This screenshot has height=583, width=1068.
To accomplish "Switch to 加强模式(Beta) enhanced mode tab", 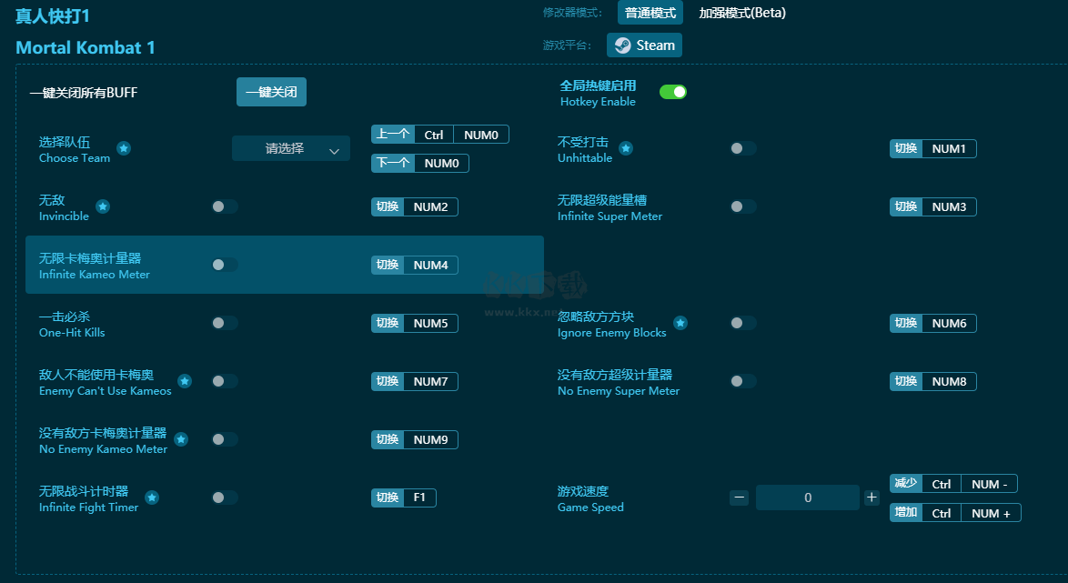I will (742, 13).
